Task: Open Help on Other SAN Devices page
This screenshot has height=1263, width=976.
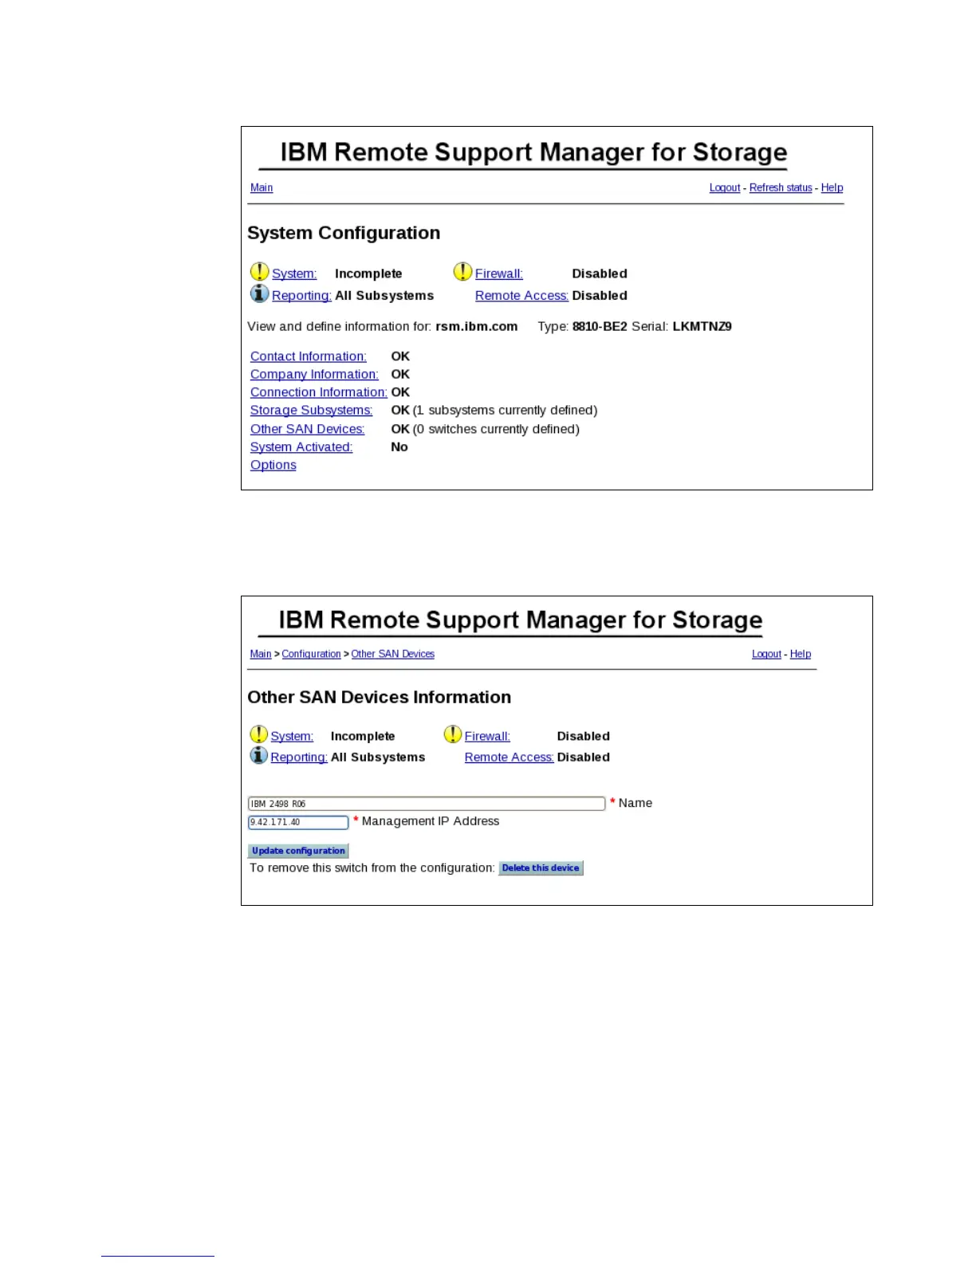Action: coord(801,654)
